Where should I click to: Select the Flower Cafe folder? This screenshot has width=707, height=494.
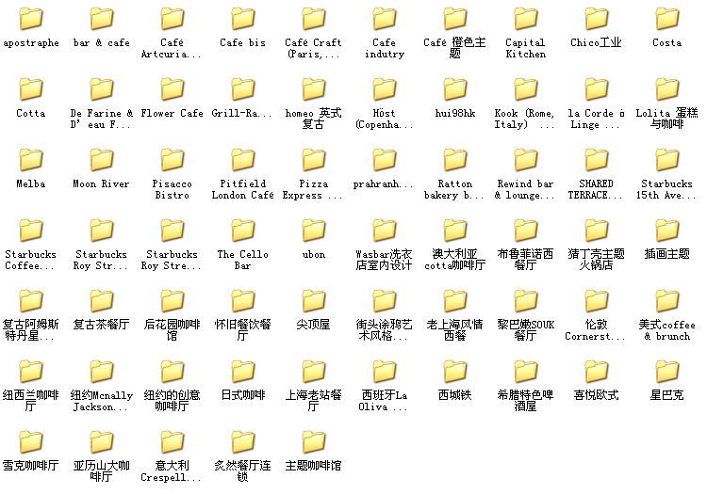point(173,89)
